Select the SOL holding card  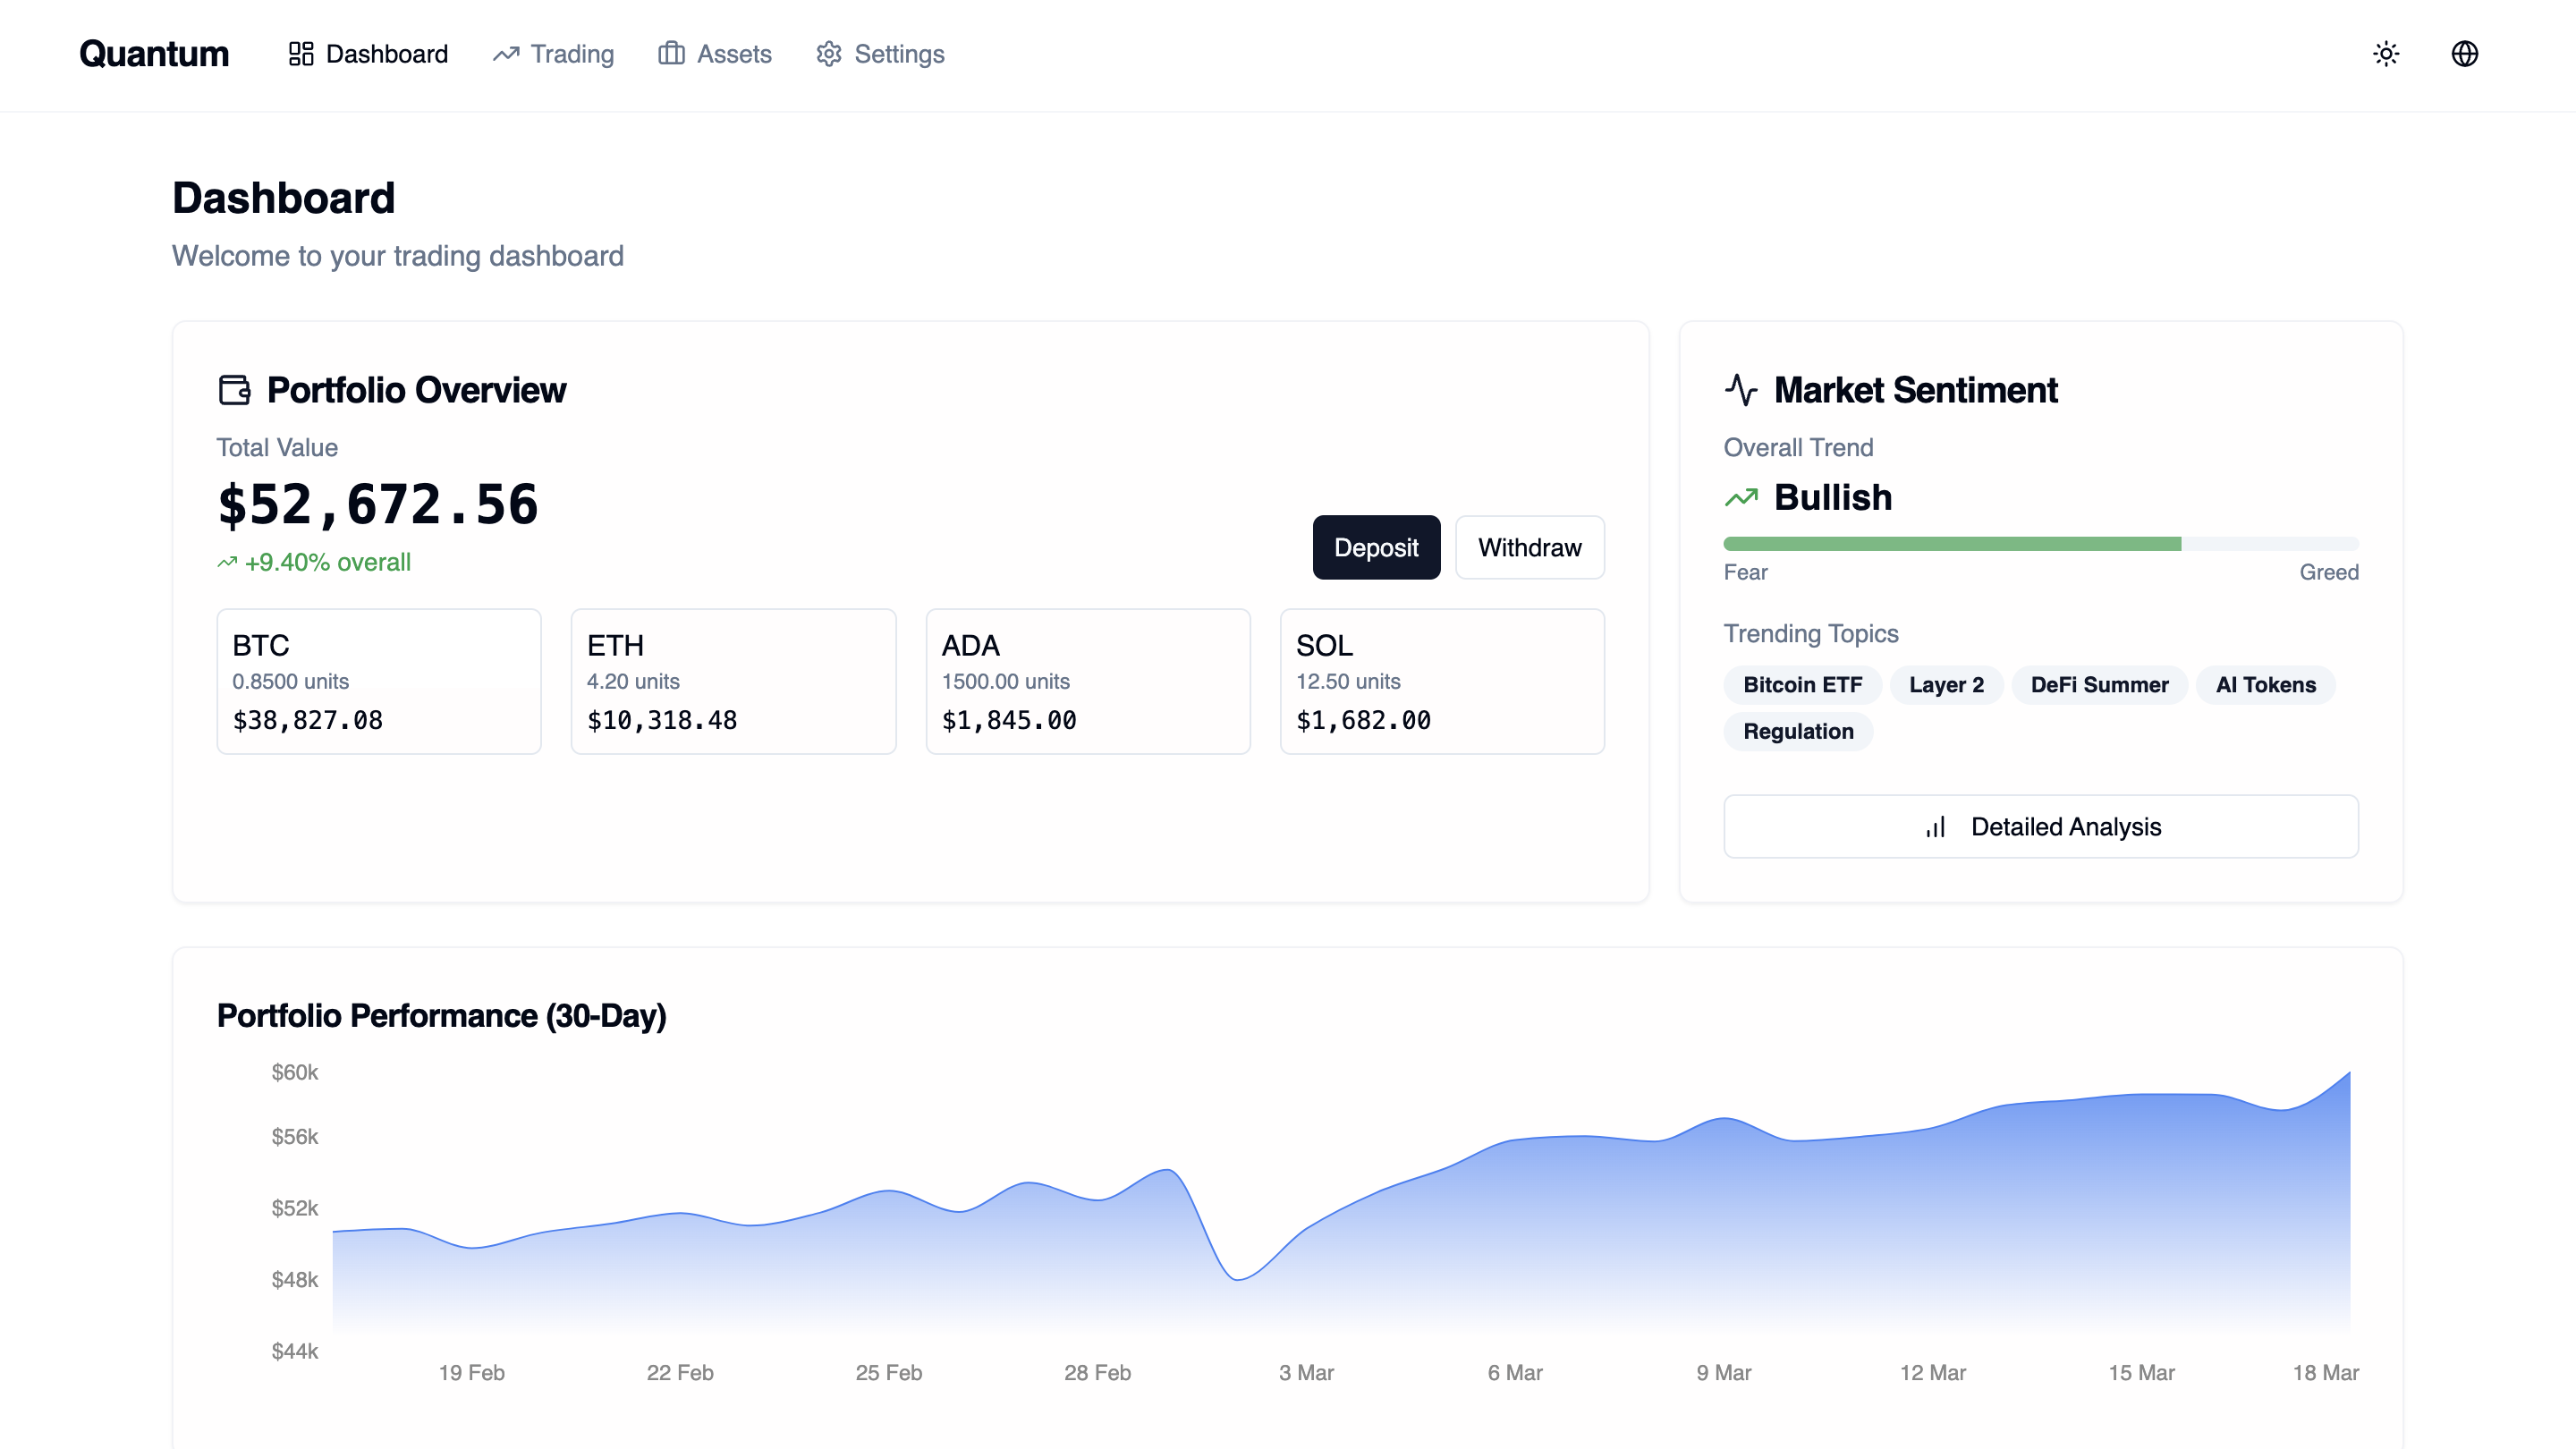[1442, 681]
